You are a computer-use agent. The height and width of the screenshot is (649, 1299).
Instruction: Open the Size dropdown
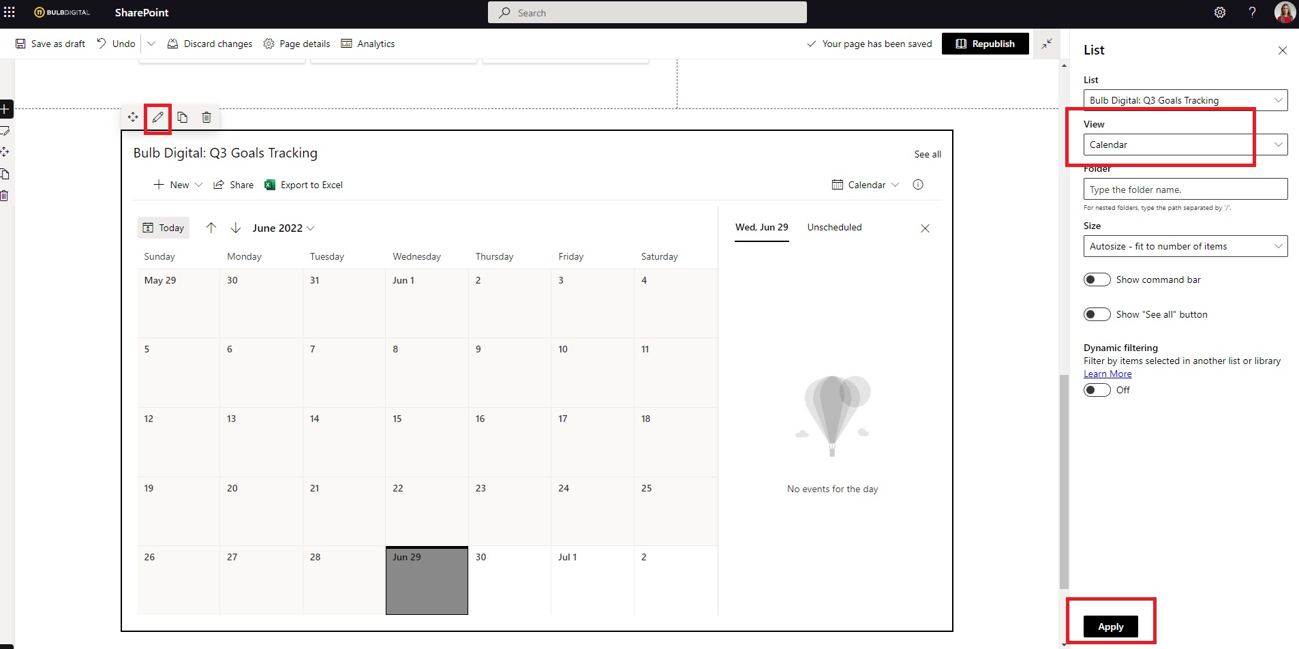click(1185, 246)
